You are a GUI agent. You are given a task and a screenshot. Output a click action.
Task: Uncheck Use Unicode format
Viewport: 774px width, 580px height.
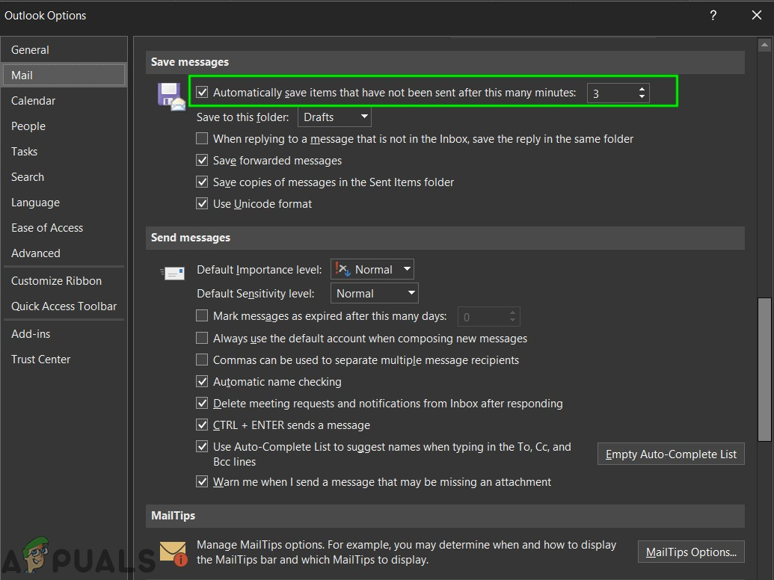[202, 203]
